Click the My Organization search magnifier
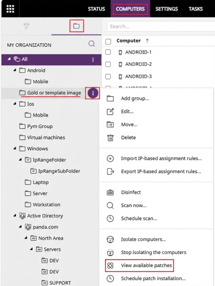Screen dimensions: 215x286 [91, 44]
